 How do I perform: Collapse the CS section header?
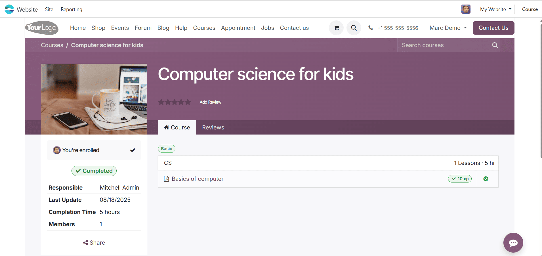point(328,163)
